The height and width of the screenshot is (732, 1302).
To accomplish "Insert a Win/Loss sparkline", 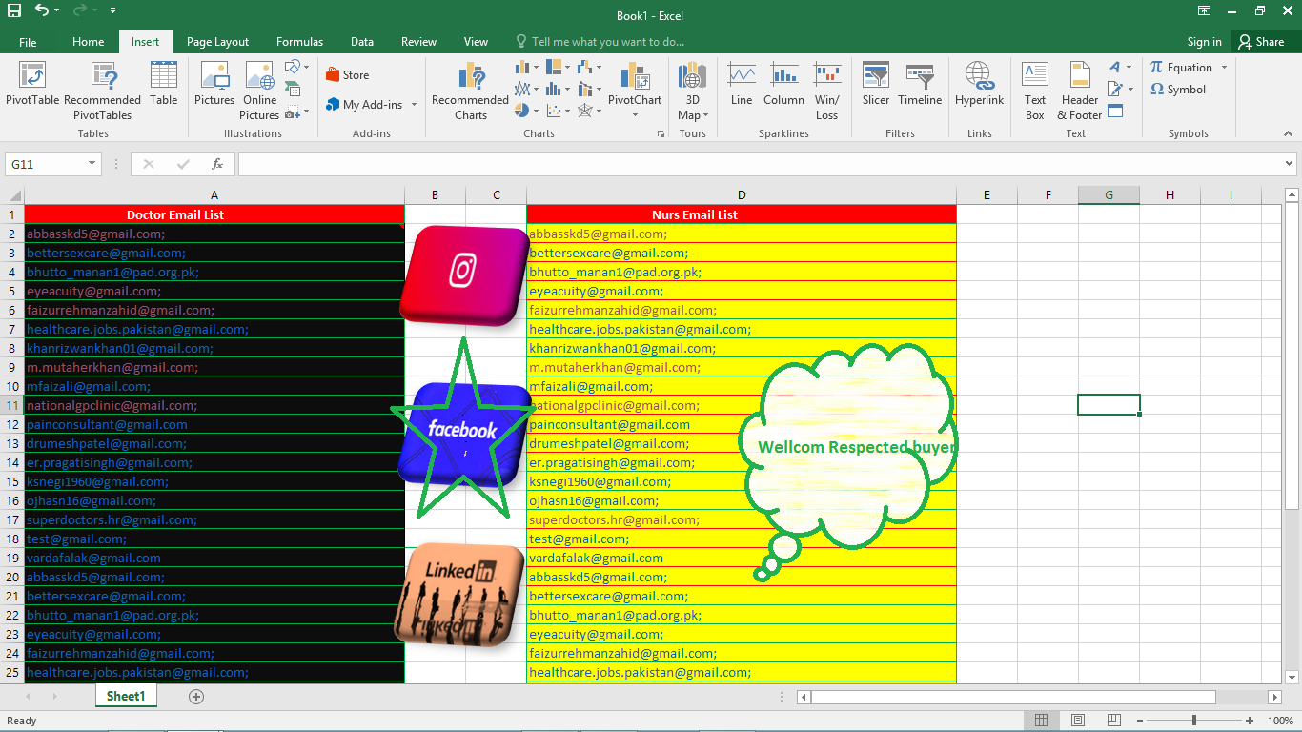I will coord(826,91).
